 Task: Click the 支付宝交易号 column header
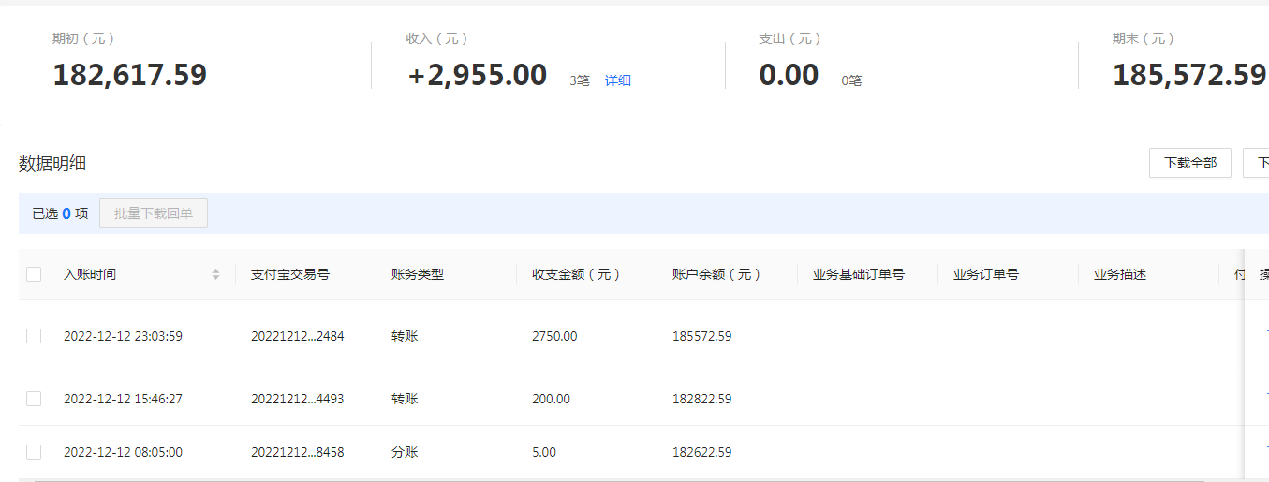pyautogui.click(x=290, y=274)
